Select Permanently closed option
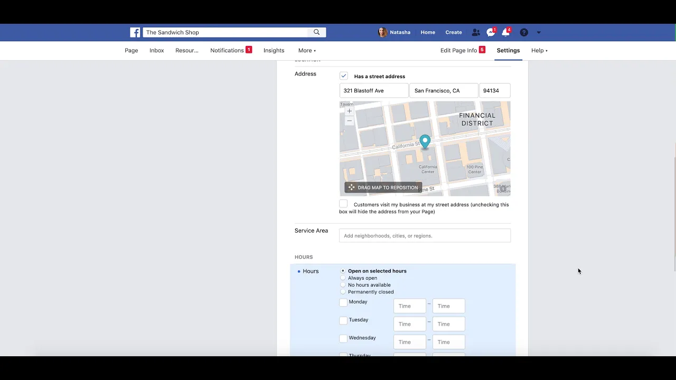 tap(343, 292)
